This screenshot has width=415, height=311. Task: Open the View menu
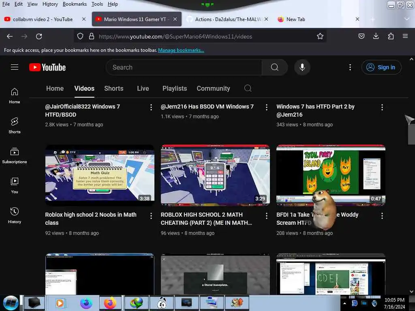click(32, 4)
